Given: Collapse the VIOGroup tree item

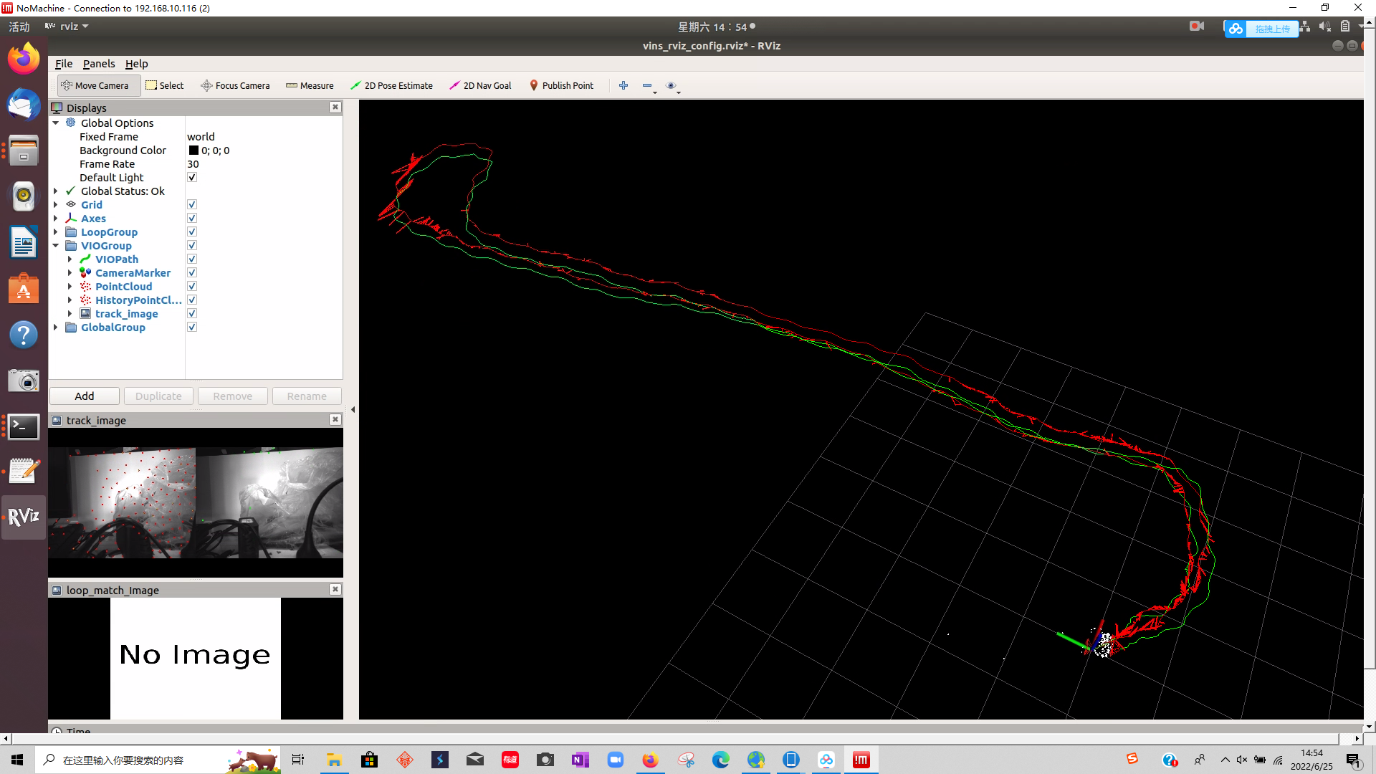Looking at the screenshot, I should (x=56, y=246).
